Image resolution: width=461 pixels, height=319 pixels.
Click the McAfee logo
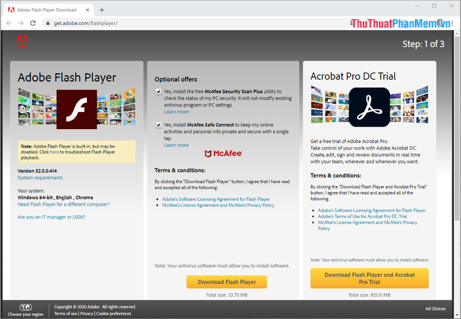(223, 154)
